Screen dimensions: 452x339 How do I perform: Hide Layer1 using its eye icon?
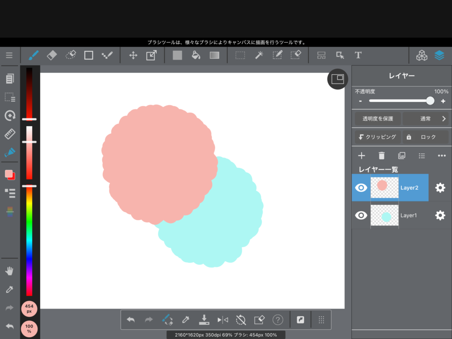pyautogui.click(x=361, y=215)
